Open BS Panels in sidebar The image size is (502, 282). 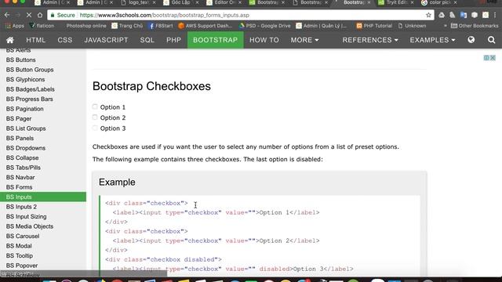[x=20, y=138]
